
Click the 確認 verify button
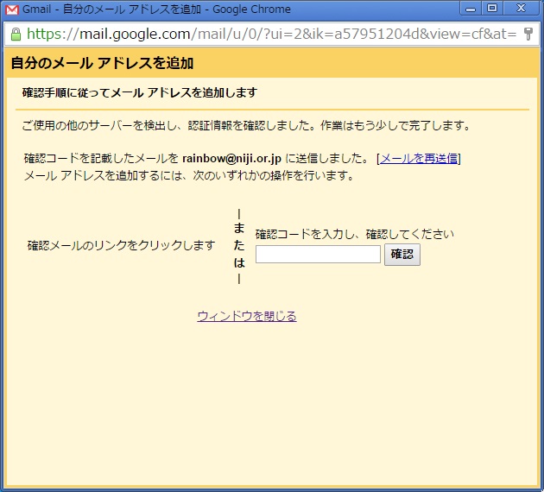click(x=402, y=255)
